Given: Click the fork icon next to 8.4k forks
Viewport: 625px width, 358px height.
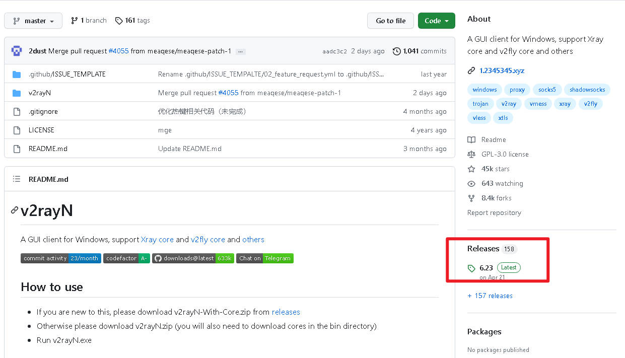Looking at the screenshot, I should coord(471,198).
